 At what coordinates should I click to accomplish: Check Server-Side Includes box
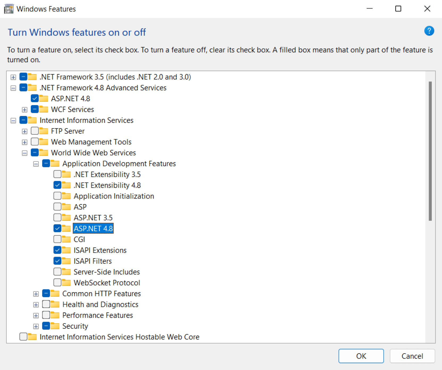[x=57, y=272]
